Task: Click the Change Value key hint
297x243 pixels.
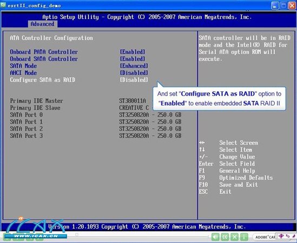Action: click(227, 157)
